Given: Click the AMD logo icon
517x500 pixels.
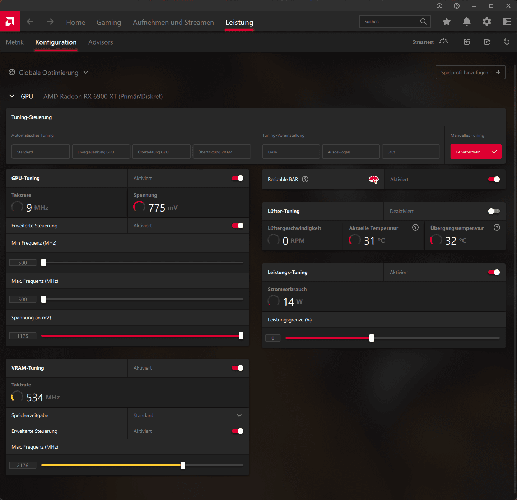Looking at the screenshot, I should coord(10,22).
